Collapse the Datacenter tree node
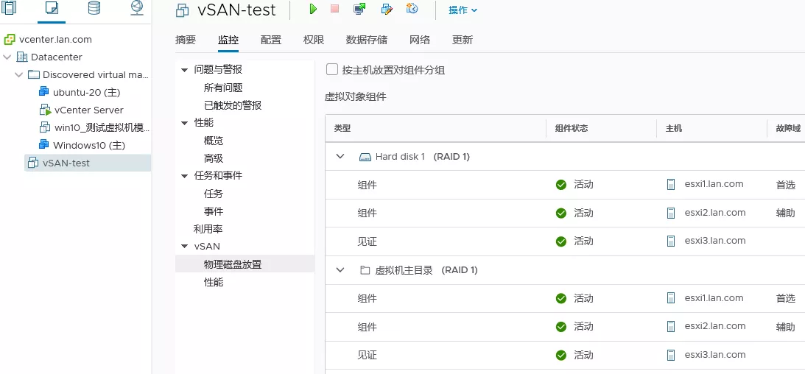The image size is (805, 374). tap(7, 57)
